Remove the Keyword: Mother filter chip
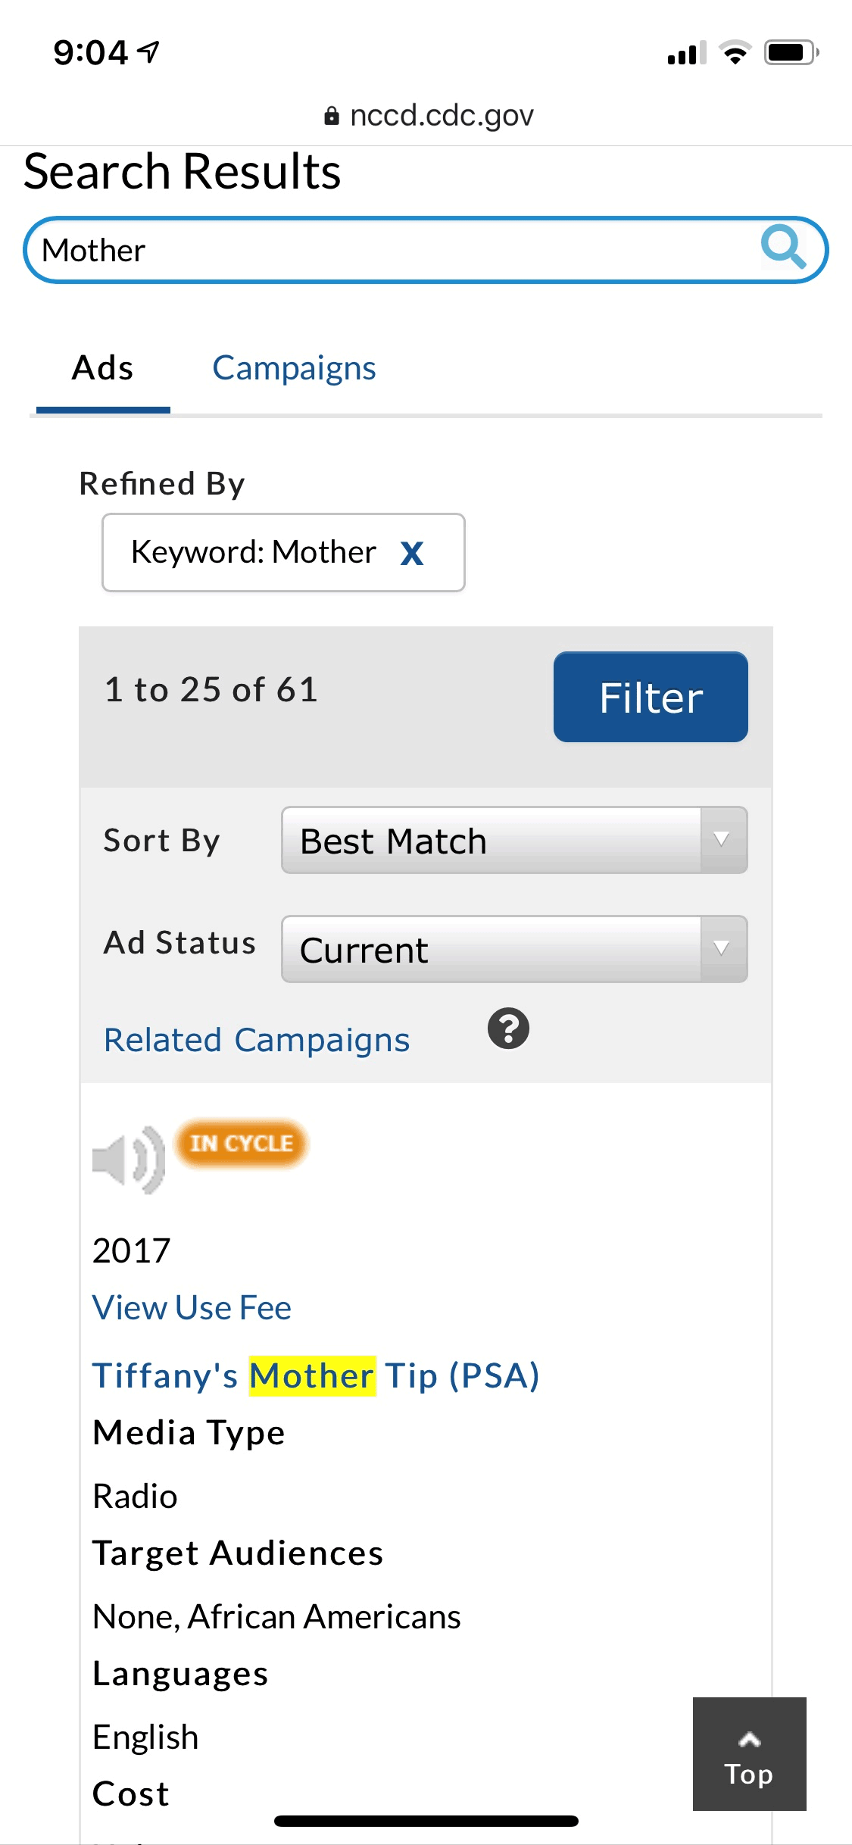The image size is (852, 1845). pos(412,553)
